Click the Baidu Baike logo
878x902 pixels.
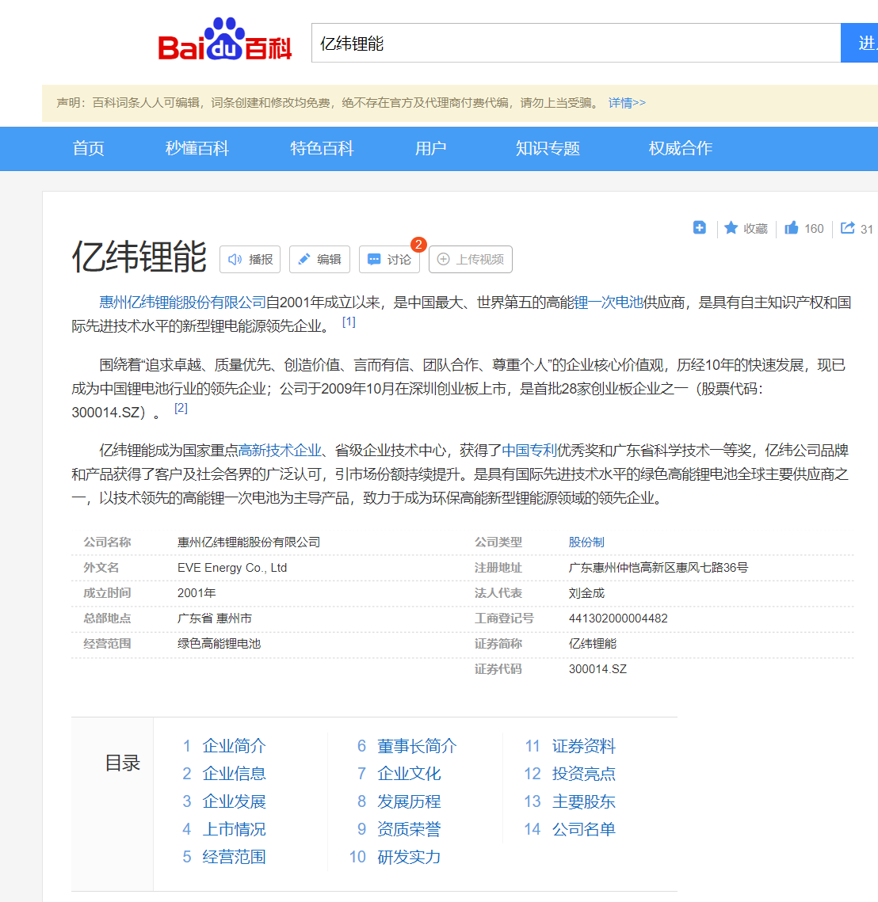click(224, 42)
